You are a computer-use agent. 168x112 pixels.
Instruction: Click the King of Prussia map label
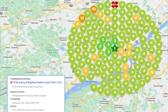pos(67,1)
